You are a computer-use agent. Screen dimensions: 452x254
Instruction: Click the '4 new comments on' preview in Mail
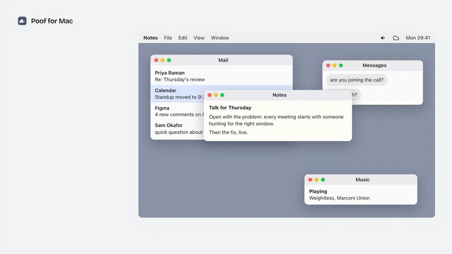(x=179, y=115)
